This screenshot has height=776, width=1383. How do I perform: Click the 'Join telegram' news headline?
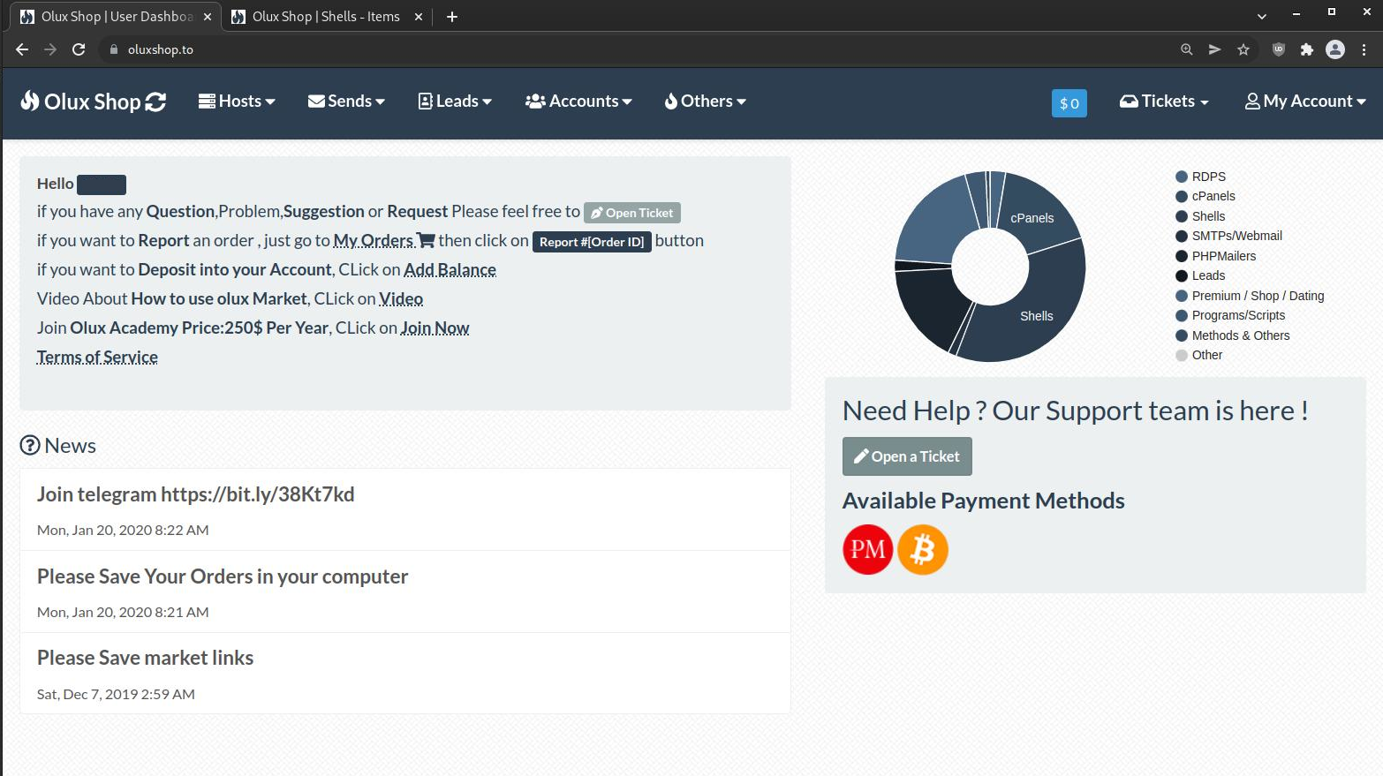pyautogui.click(x=195, y=494)
